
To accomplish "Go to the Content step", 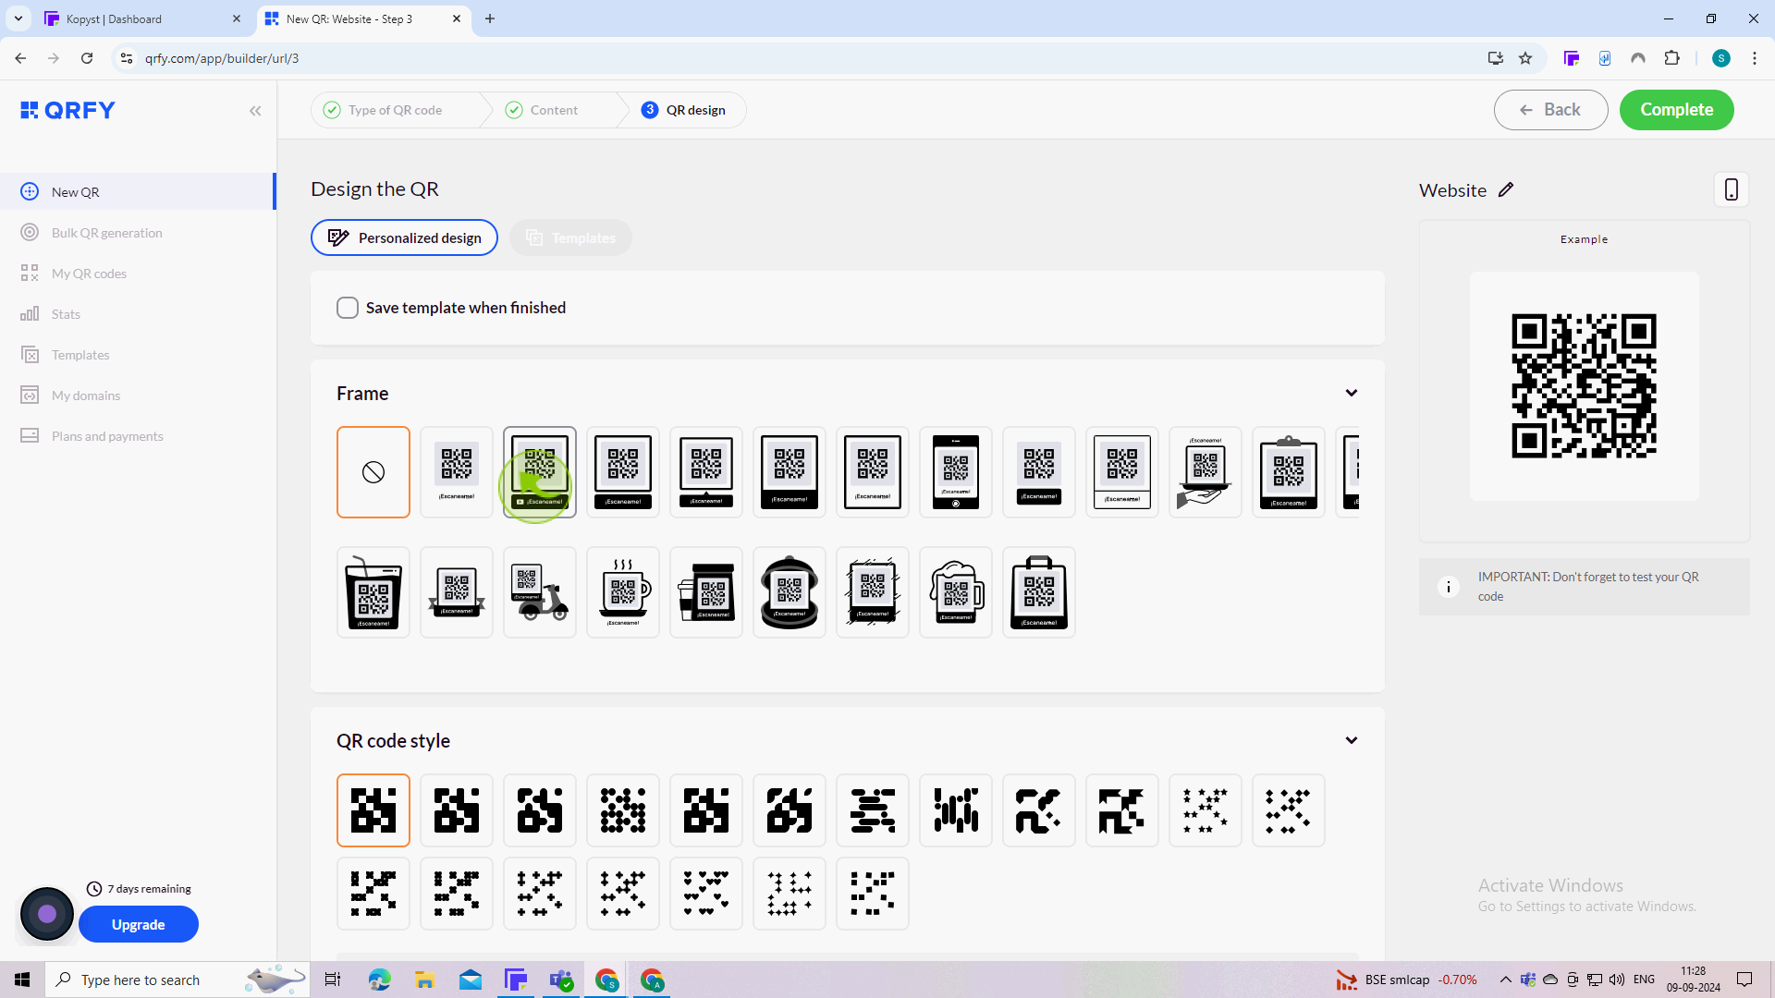I will [x=543, y=110].
